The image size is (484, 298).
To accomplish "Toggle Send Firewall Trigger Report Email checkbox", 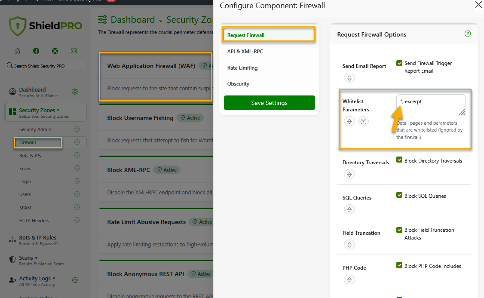I will 399,63.
